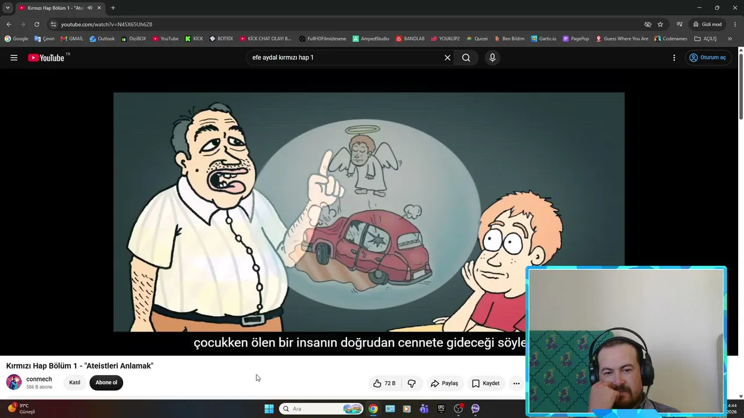Expand the tab search dropdown

8,8
